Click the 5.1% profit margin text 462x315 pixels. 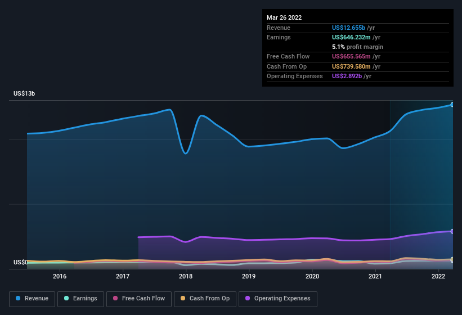point(357,47)
